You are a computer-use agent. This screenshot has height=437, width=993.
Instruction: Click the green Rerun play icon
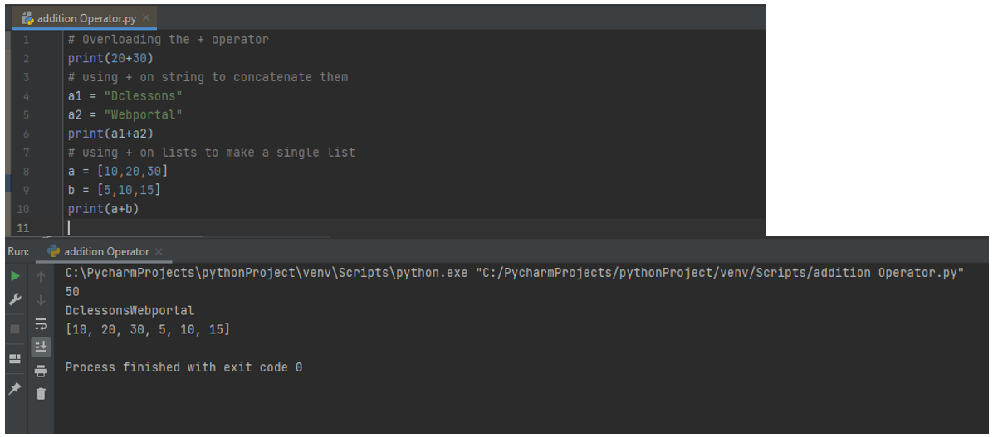tap(16, 276)
